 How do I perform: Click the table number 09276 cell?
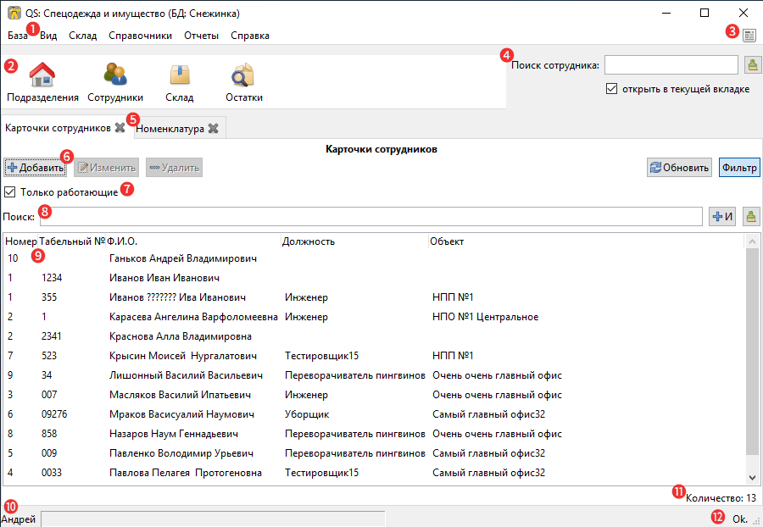tap(54, 414)
